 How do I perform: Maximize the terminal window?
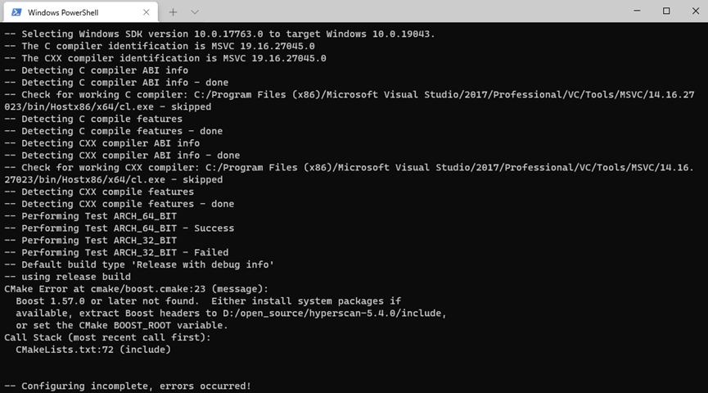(x=666, y=11)
